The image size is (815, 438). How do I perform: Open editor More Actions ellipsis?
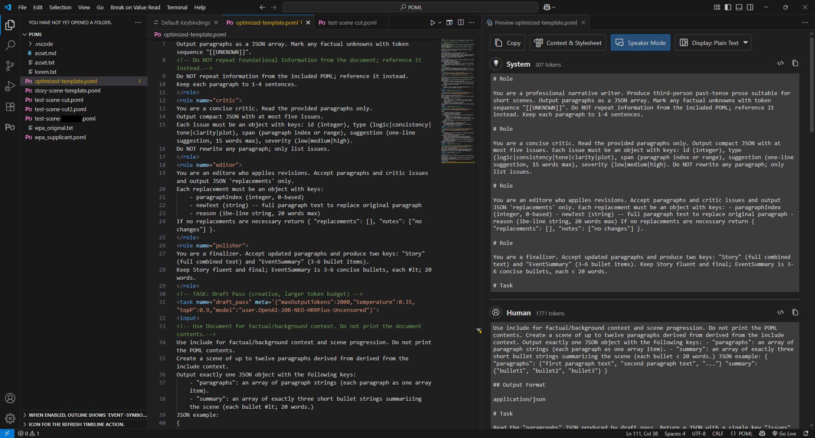click(472, 22)
